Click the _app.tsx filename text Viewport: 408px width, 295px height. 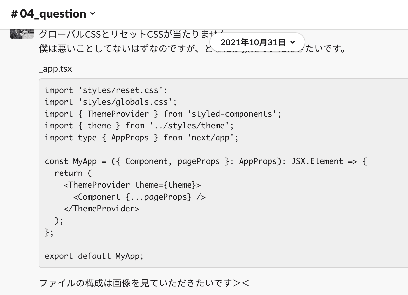tap(55, 69)
